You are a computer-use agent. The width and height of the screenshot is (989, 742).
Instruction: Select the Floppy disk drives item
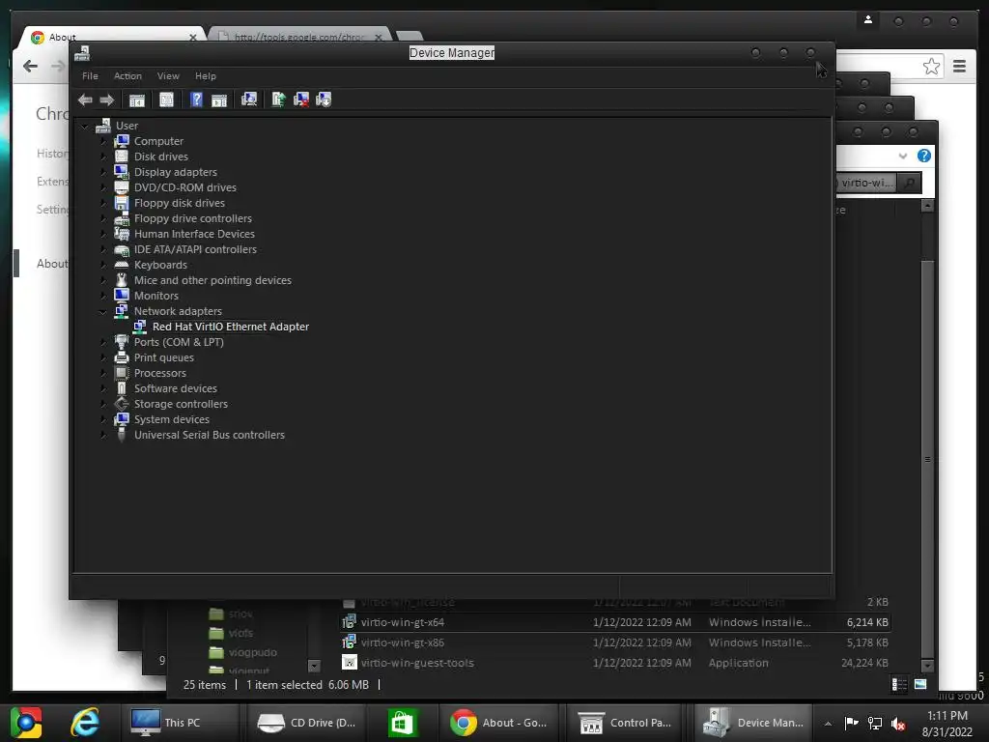(179, 203)
